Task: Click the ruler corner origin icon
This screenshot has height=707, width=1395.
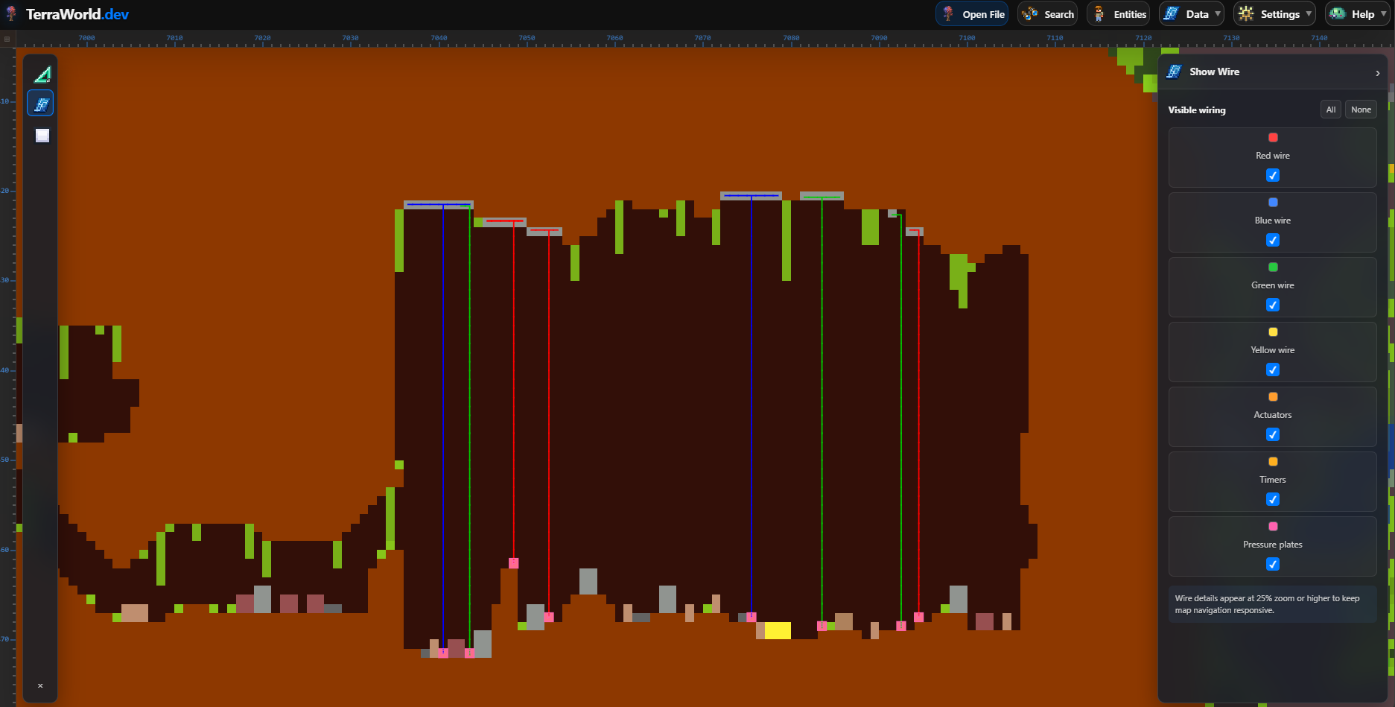Action: tap(7, 39)
